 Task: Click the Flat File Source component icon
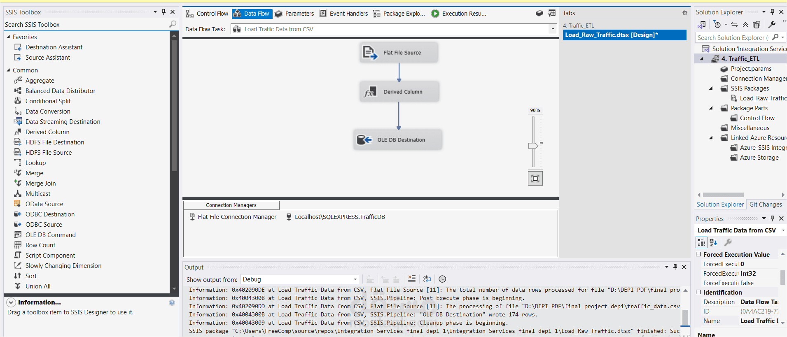coord(370,53)
